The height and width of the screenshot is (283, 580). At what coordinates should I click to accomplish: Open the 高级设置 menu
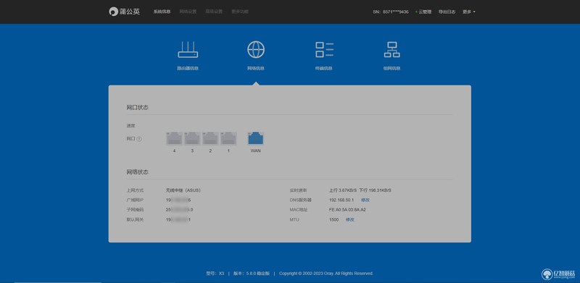[214, 12]
